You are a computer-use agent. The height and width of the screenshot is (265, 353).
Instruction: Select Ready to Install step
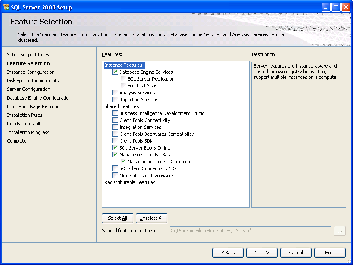click(23, 124)
